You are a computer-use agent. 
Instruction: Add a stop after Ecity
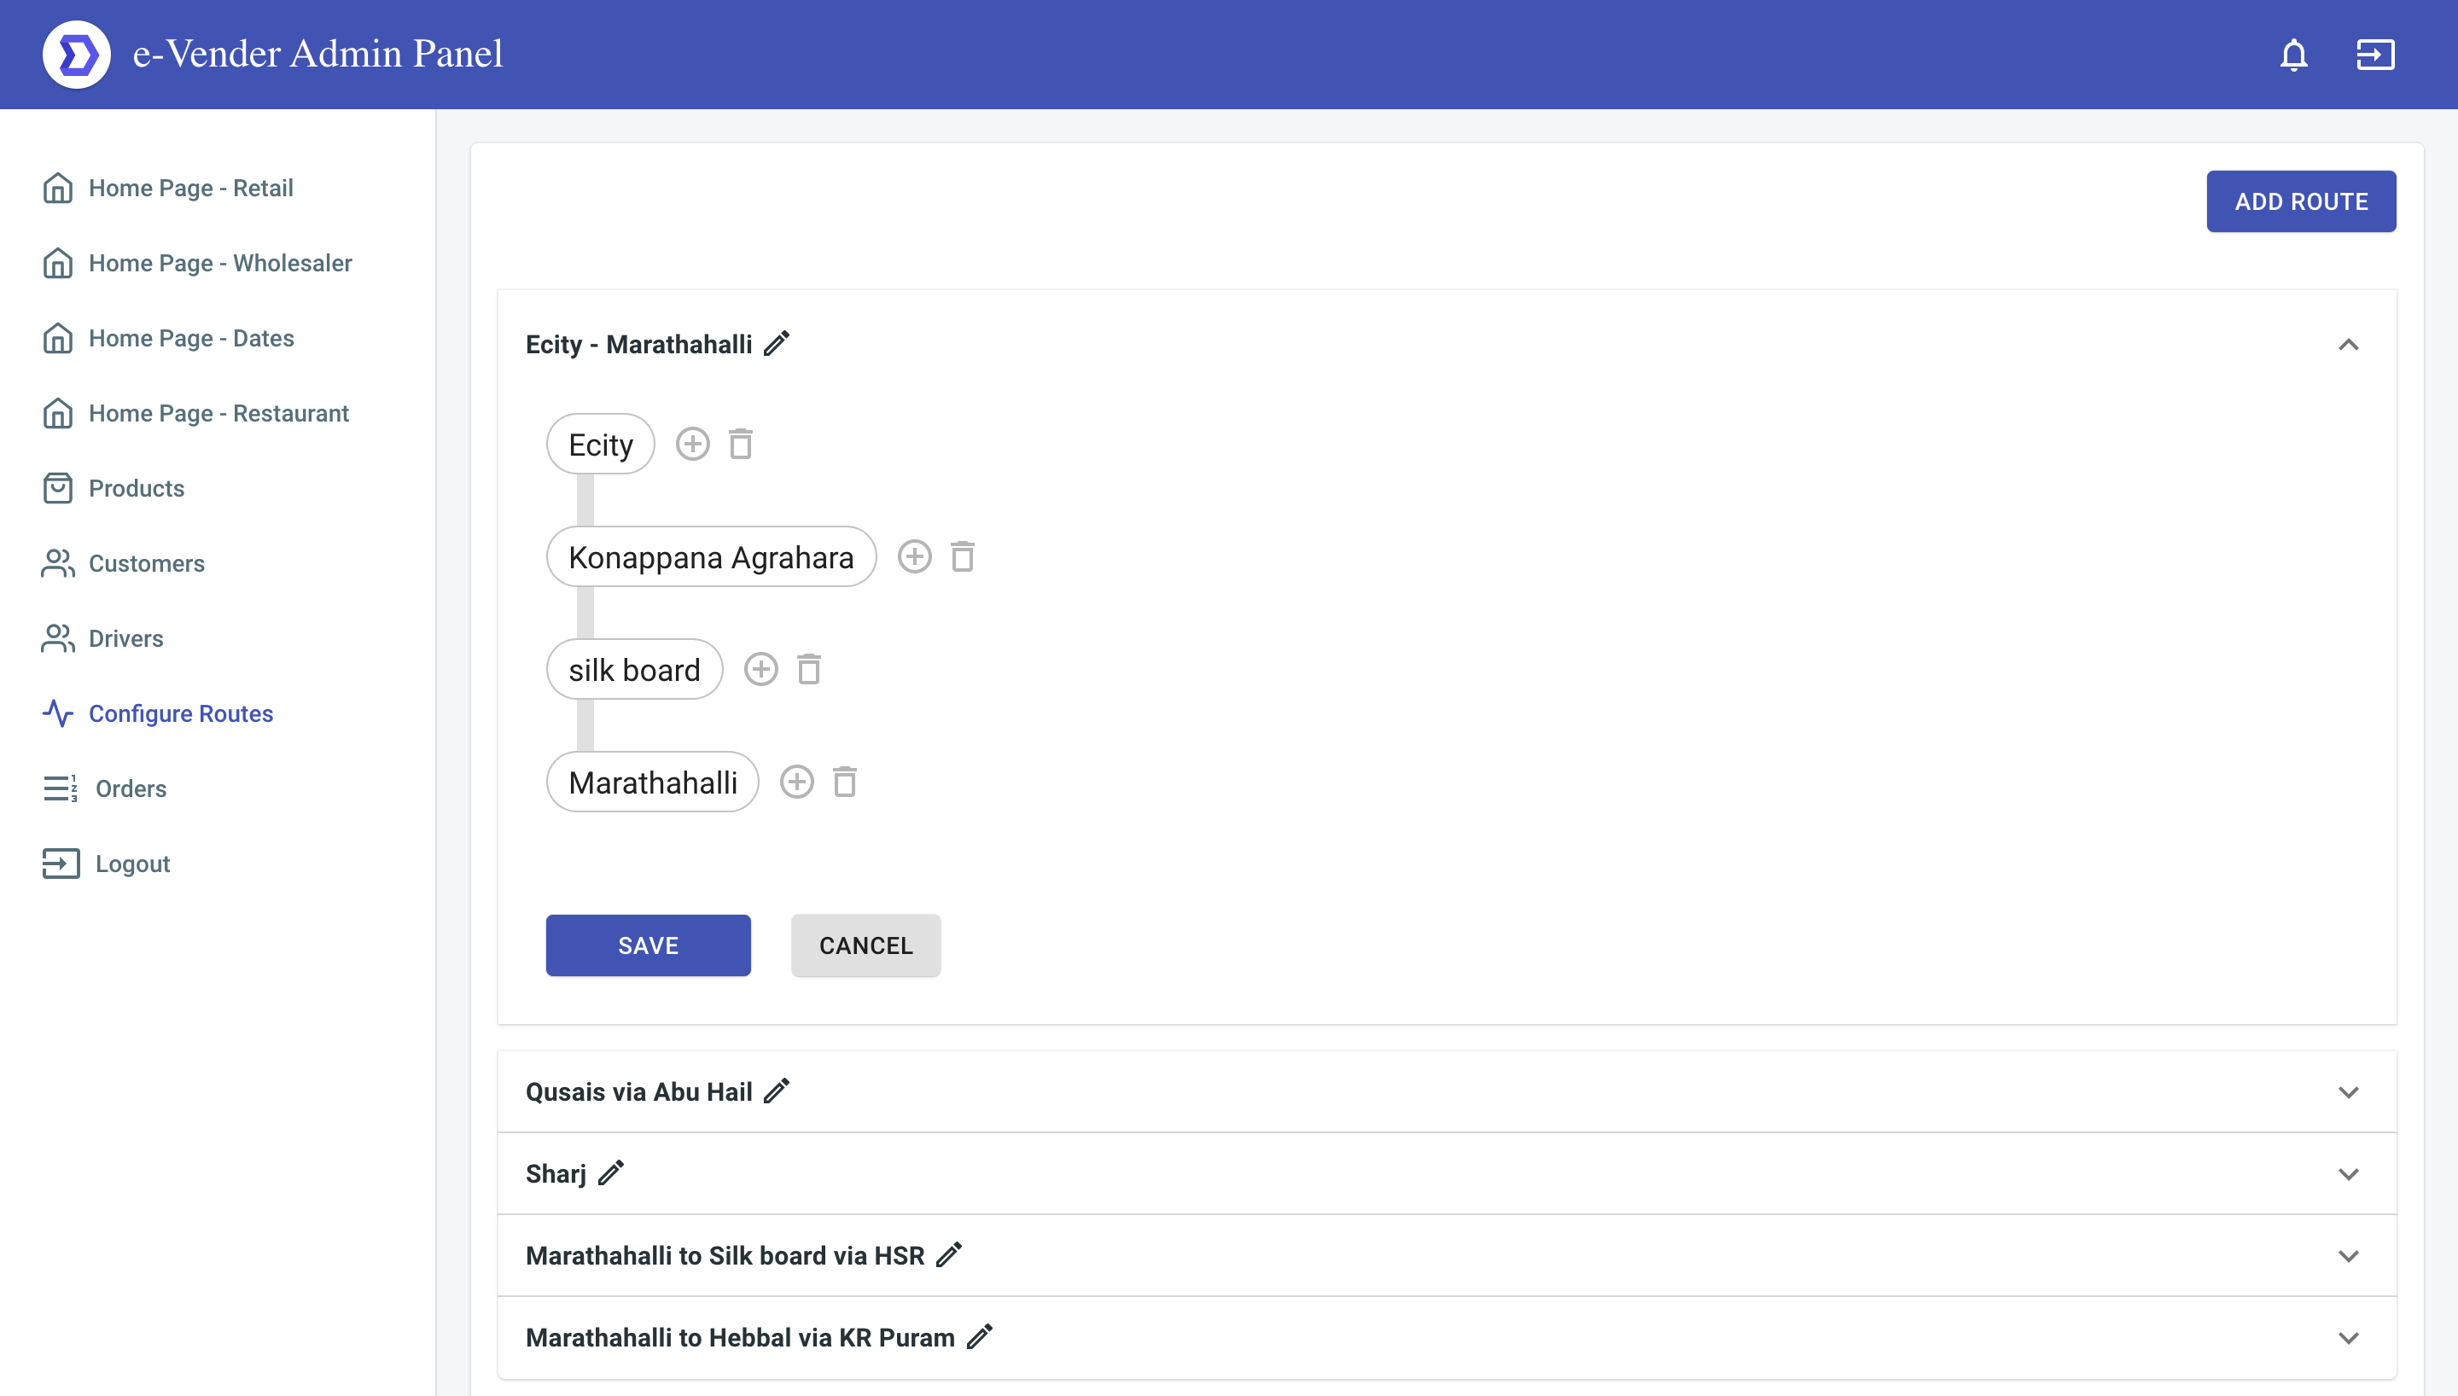click(692, 444)
